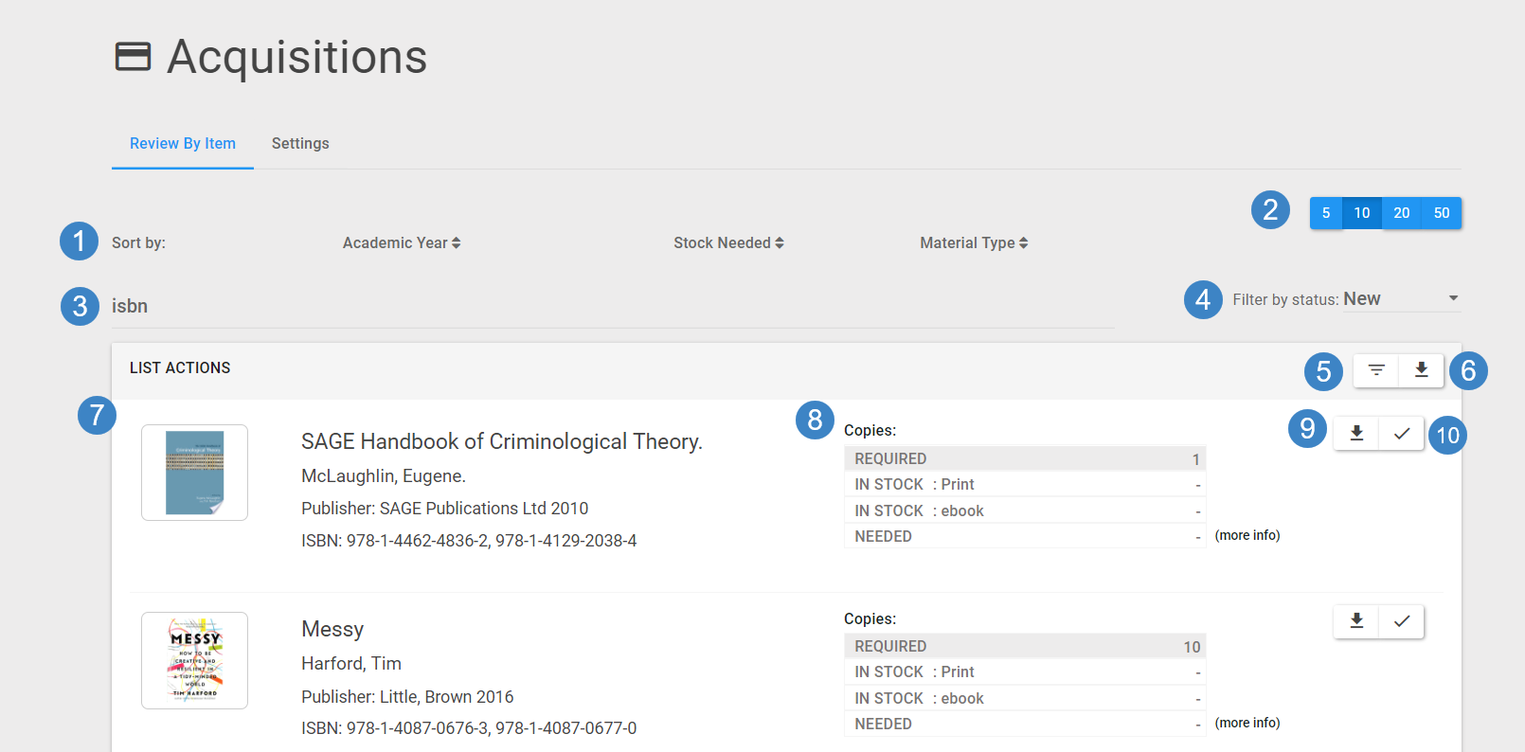The width and height of the screenshot is (1525, 752).
Task: Sort list by Stock Needed
Action: tap(728, 242)
